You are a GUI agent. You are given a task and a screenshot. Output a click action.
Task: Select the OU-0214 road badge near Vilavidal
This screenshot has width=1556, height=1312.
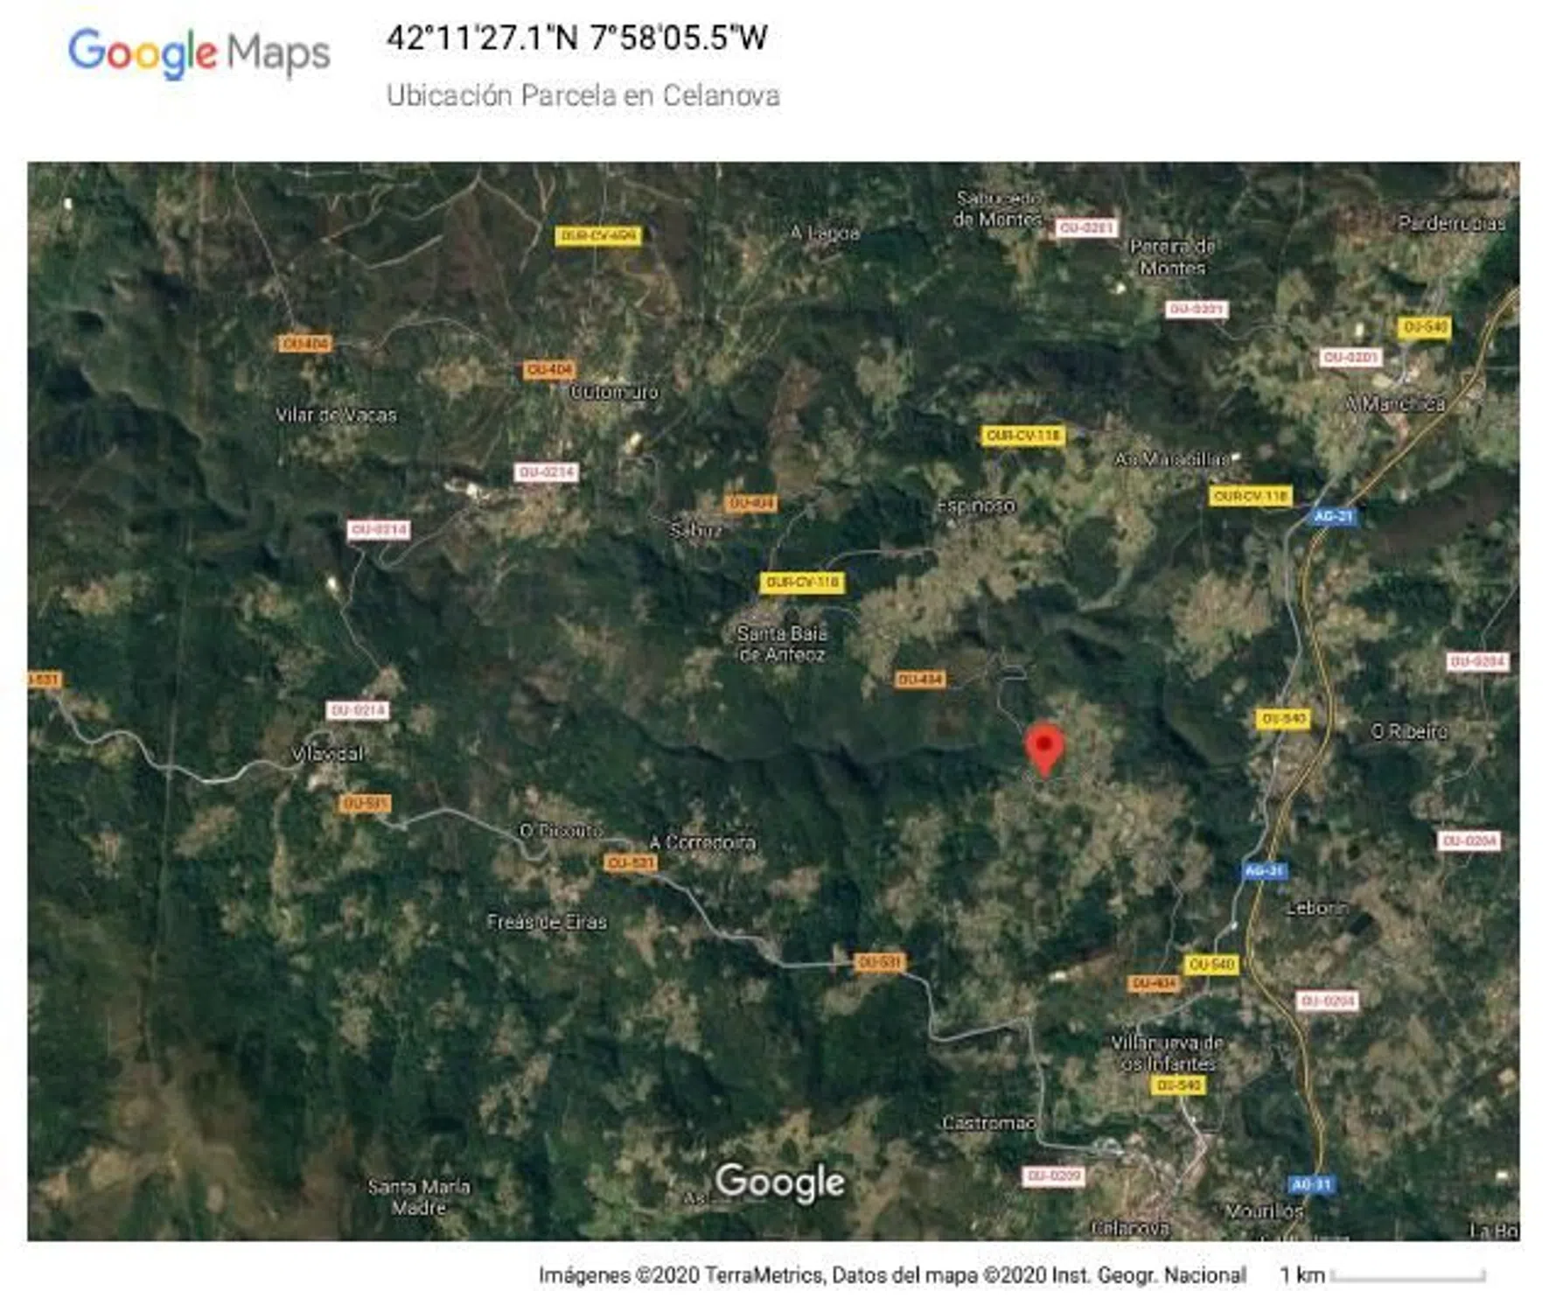(358, 710)
